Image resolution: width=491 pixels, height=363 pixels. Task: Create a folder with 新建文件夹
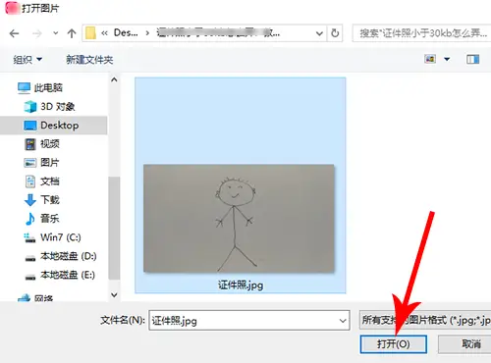tap(89, 60)
